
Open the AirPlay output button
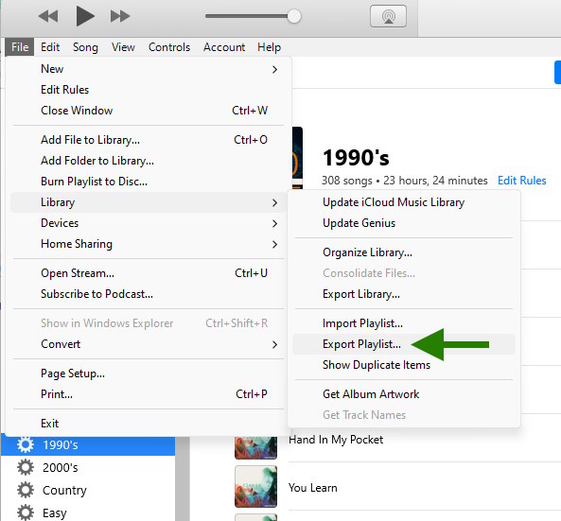(388, 16)
